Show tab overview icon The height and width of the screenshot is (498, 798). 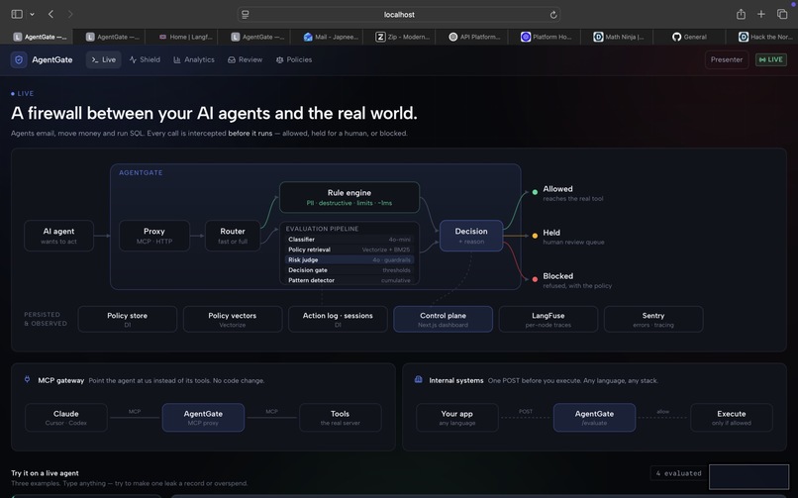[782, 14]
